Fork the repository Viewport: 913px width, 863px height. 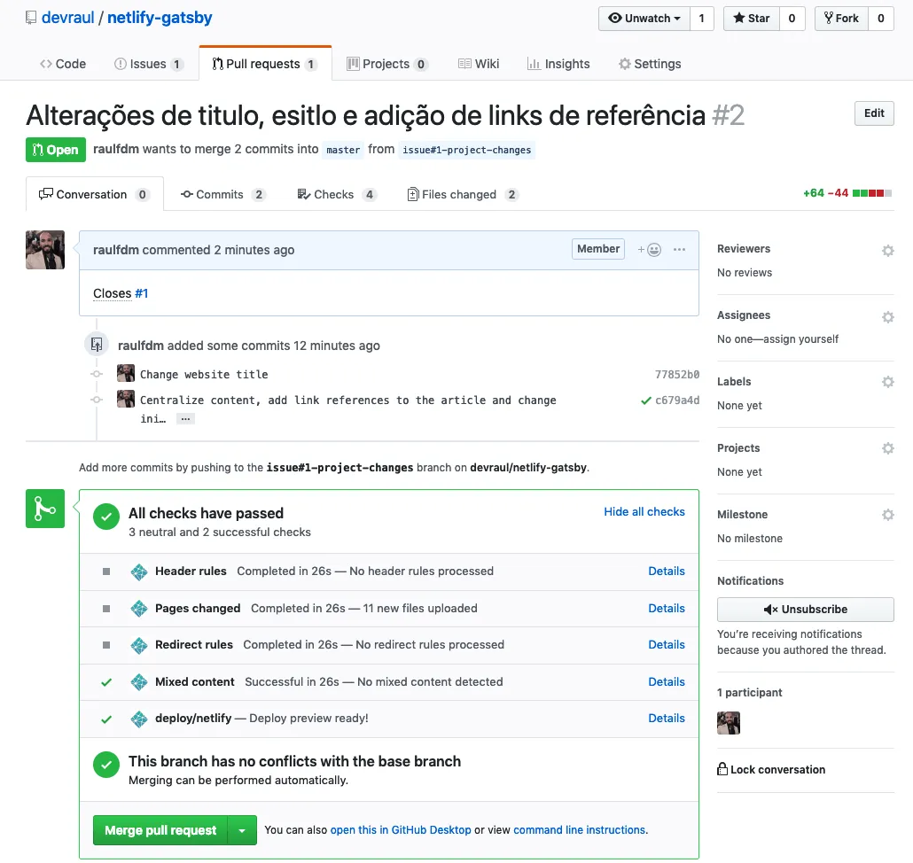[x=841, y=18]
